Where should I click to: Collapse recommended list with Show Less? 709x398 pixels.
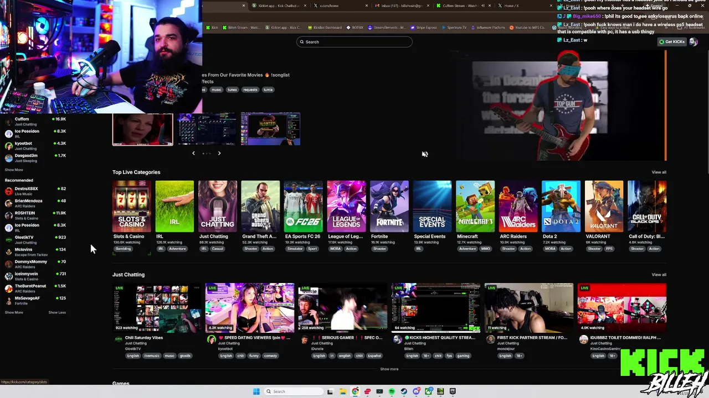(x=57, y=312)
